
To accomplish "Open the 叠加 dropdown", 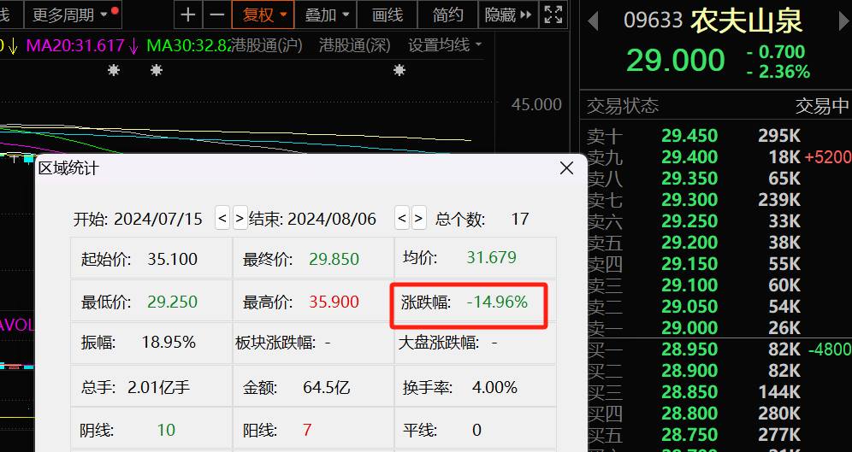I will coord(326,15).
